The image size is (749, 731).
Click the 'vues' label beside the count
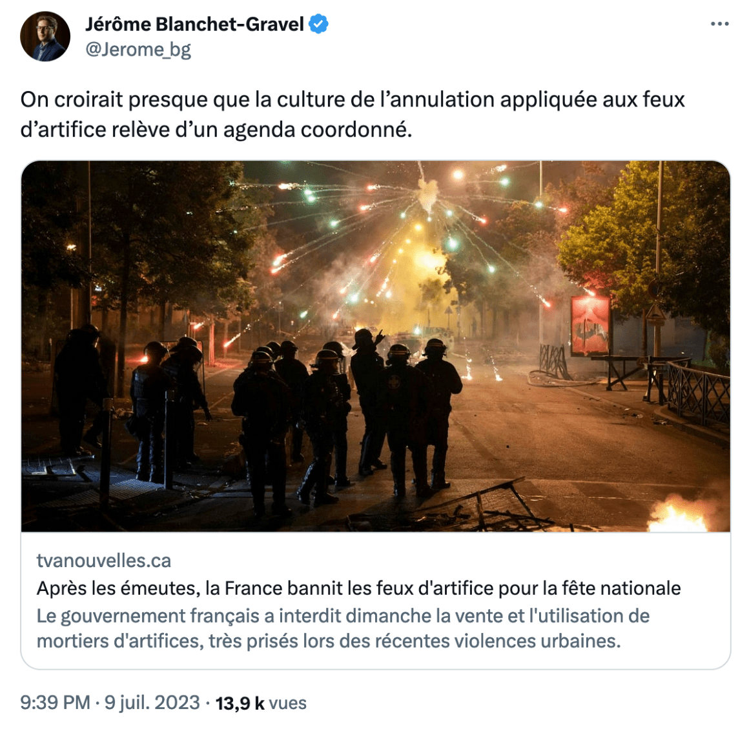[287, 703]
